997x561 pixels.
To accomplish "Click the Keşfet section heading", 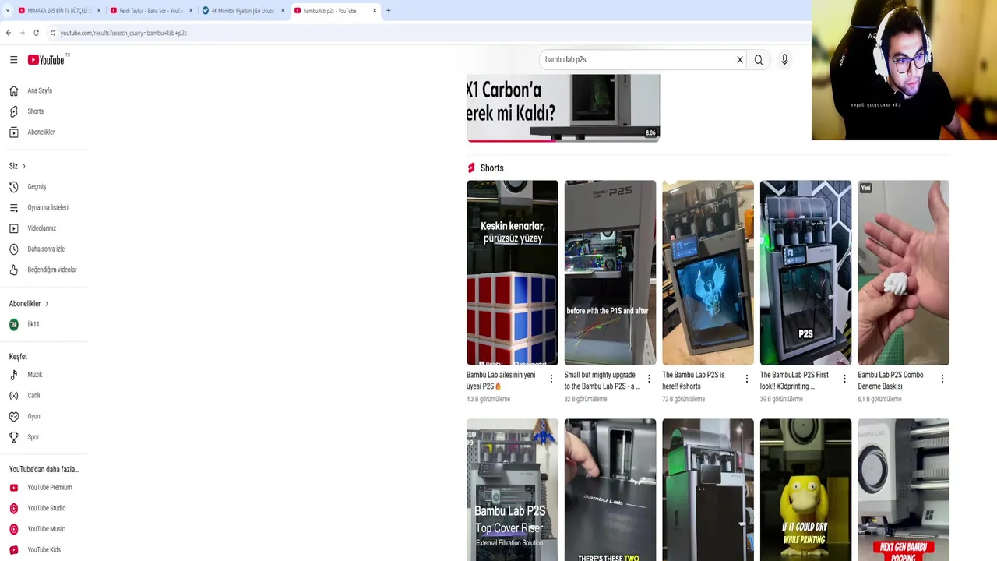I will pyautogui.click(x=18, y=357).
